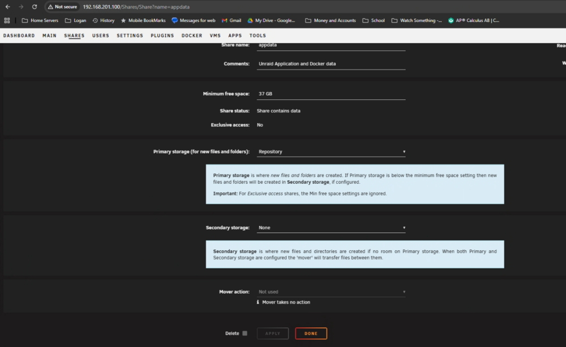This screenshot has width=566, height=347.
Task: Open My Drive Google bookmark
Action: tap(271, 20)
